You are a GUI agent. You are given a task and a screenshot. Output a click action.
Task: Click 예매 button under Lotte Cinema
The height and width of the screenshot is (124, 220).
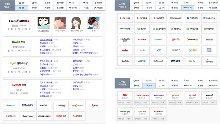(146, 102)
